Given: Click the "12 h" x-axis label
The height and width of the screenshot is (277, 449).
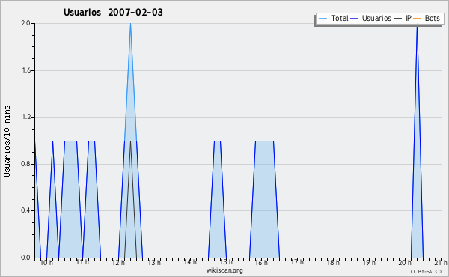Looking at the screenshot, I should 118,263.
